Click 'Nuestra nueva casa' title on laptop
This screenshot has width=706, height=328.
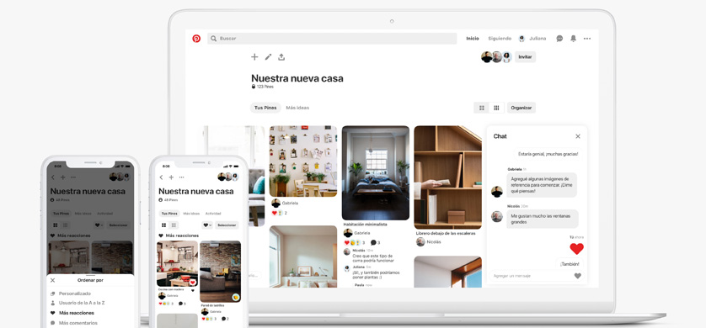[x=297, y=78]
